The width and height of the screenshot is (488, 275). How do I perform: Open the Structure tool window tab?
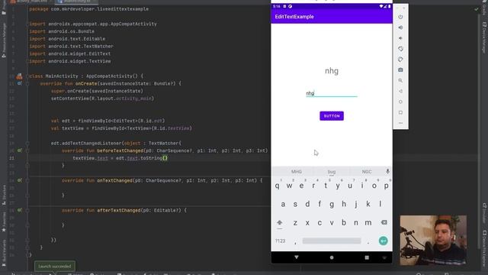(4, 195)
